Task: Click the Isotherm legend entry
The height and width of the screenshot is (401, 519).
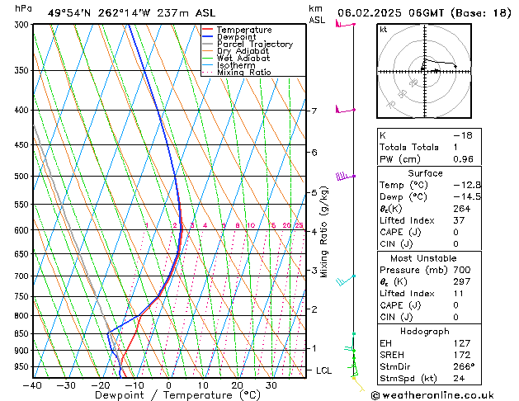Action: click(236, 65)
